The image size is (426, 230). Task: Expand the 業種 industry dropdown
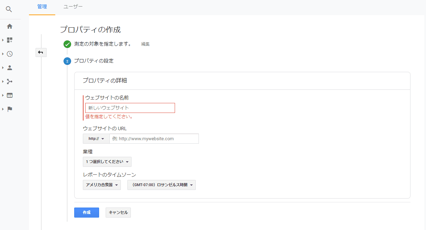pyautogui.click(x=107, y=162)
